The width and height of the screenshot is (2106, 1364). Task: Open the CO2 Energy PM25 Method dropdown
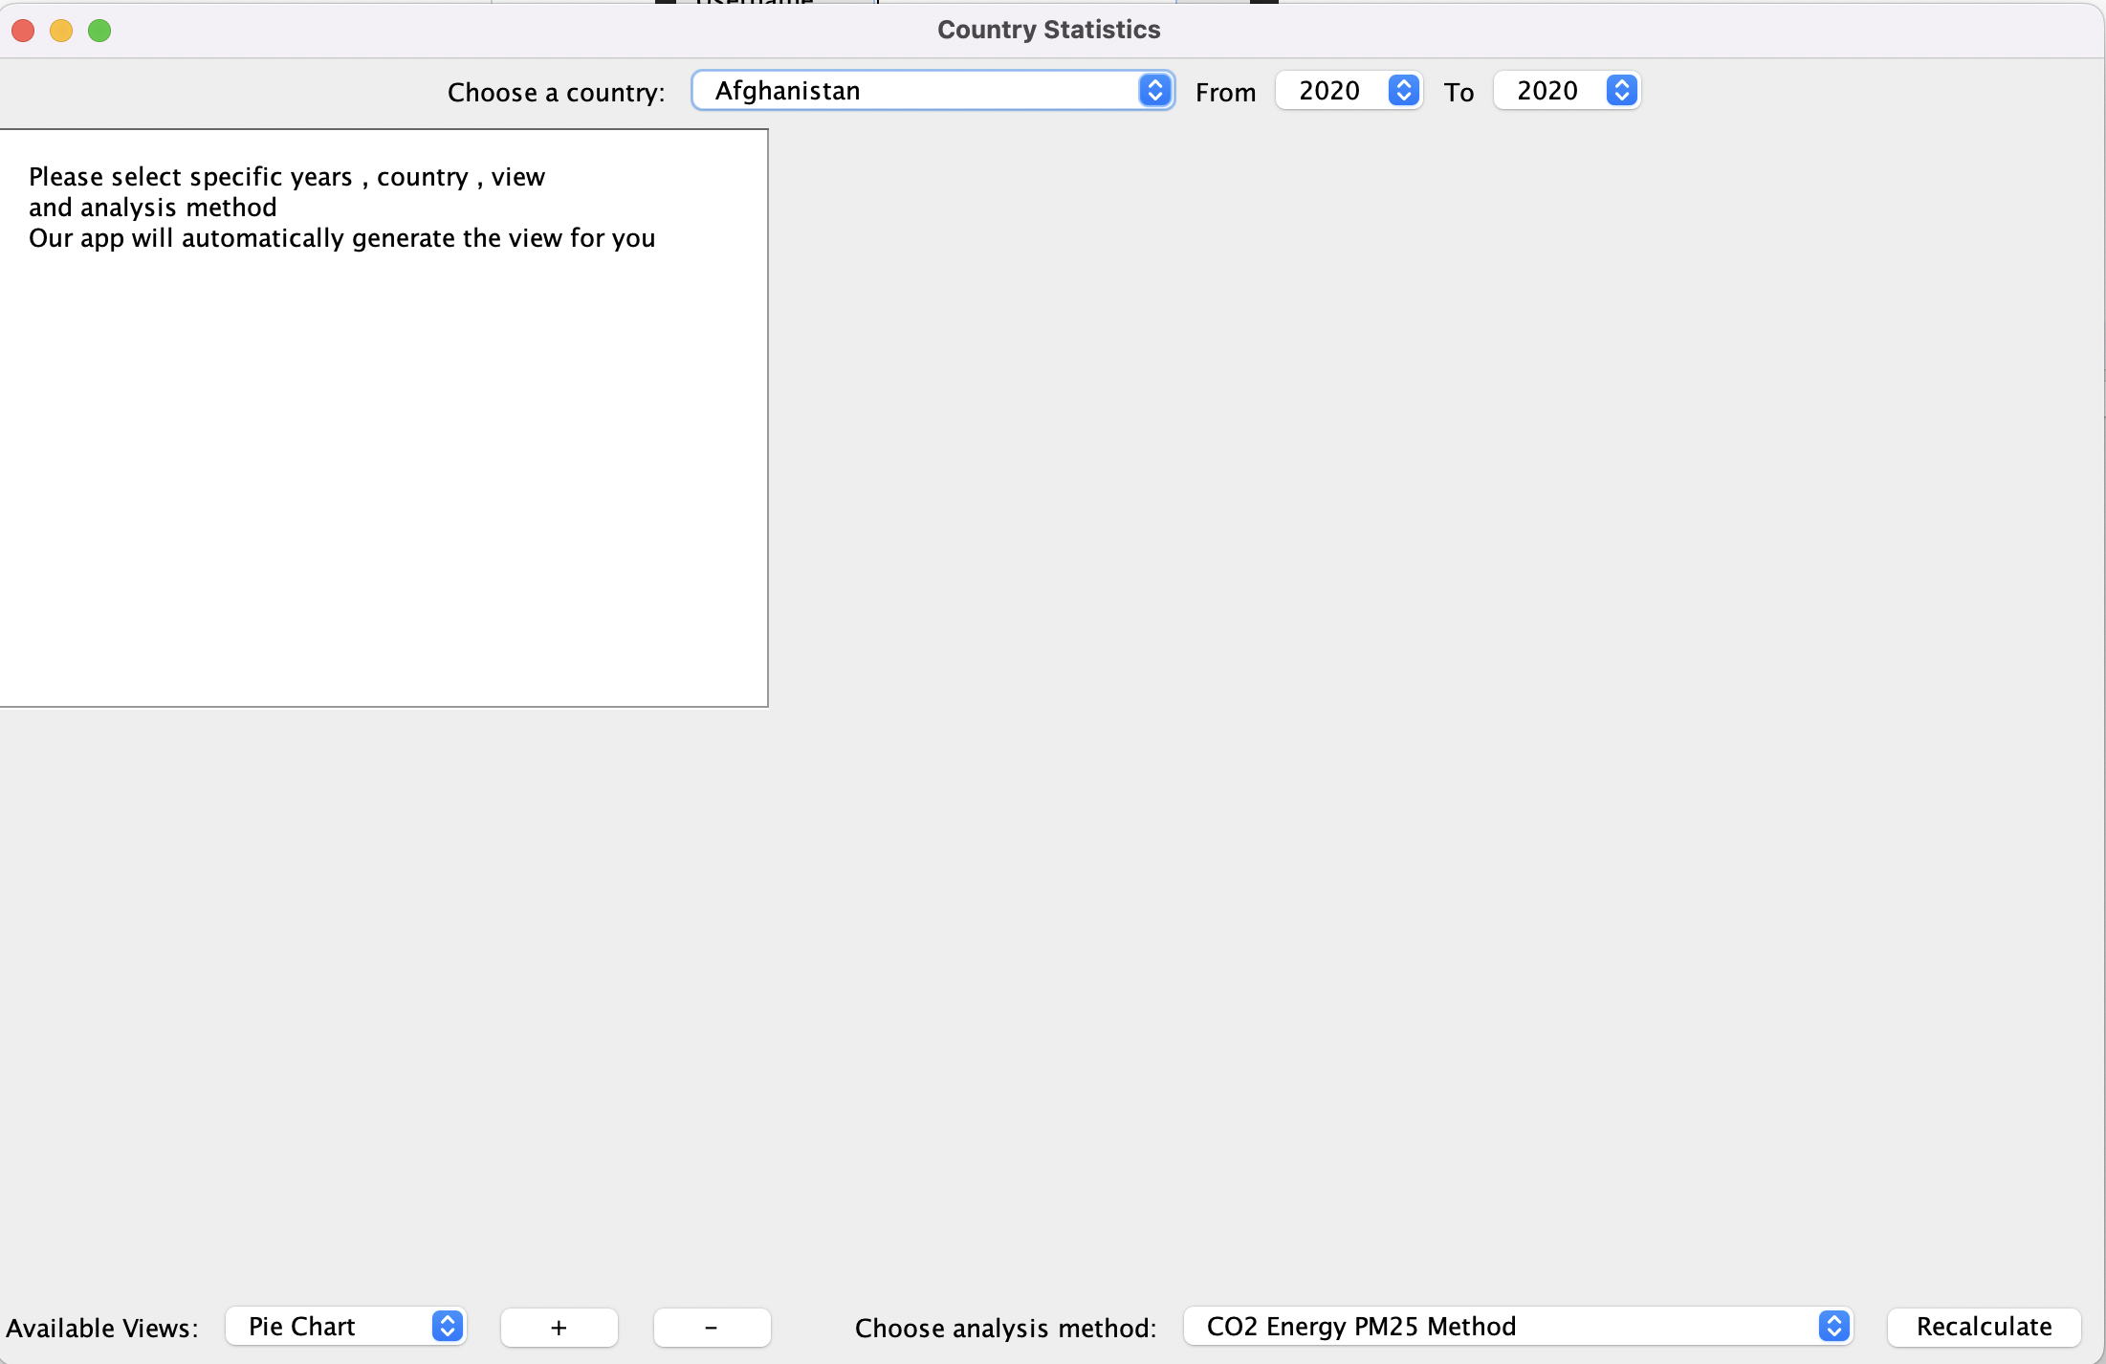(1502, 1327)
